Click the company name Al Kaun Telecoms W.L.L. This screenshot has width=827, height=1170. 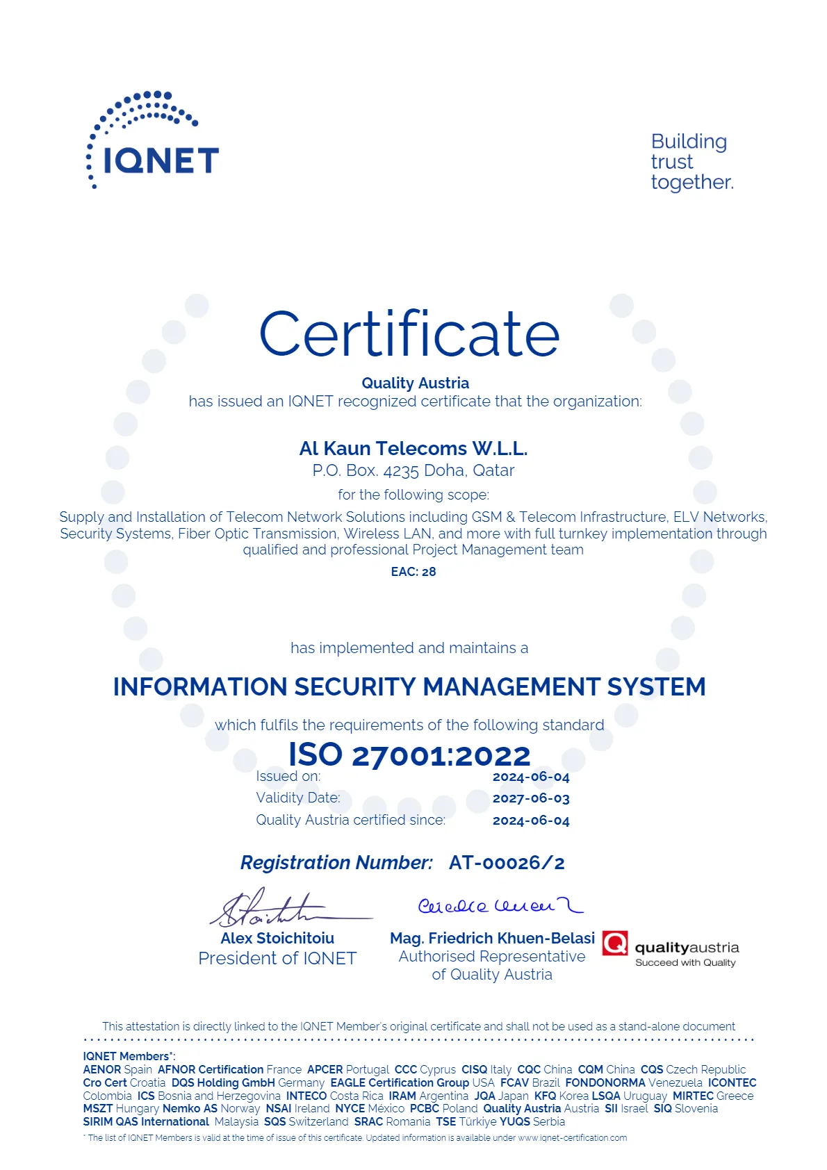pos(413,449)
